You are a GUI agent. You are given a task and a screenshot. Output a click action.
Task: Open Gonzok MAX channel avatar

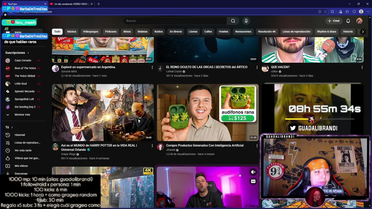click(x=55, y=69)
